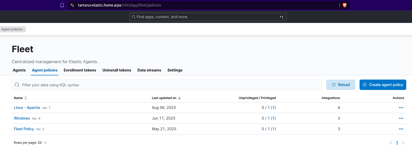The width and height of the screenshot is (412, 150).
Task: Open the Linux - Apache policy link
Action: (27, 108)
